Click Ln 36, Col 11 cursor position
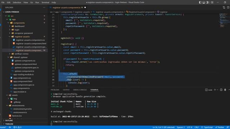Image resolution: width=230 pixels, height=129 pixels. pyautogui.click(x=164, y=128)
